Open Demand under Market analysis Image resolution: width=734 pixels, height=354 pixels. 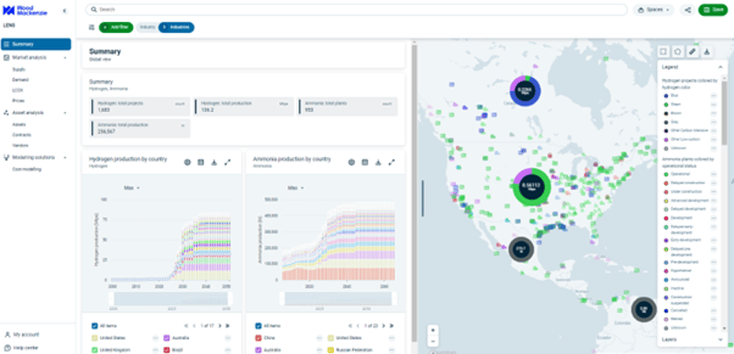(20, 80)
